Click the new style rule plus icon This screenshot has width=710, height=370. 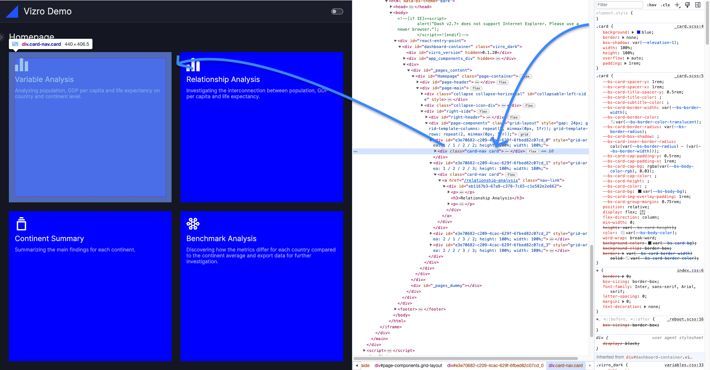click(x=677, y=5)
